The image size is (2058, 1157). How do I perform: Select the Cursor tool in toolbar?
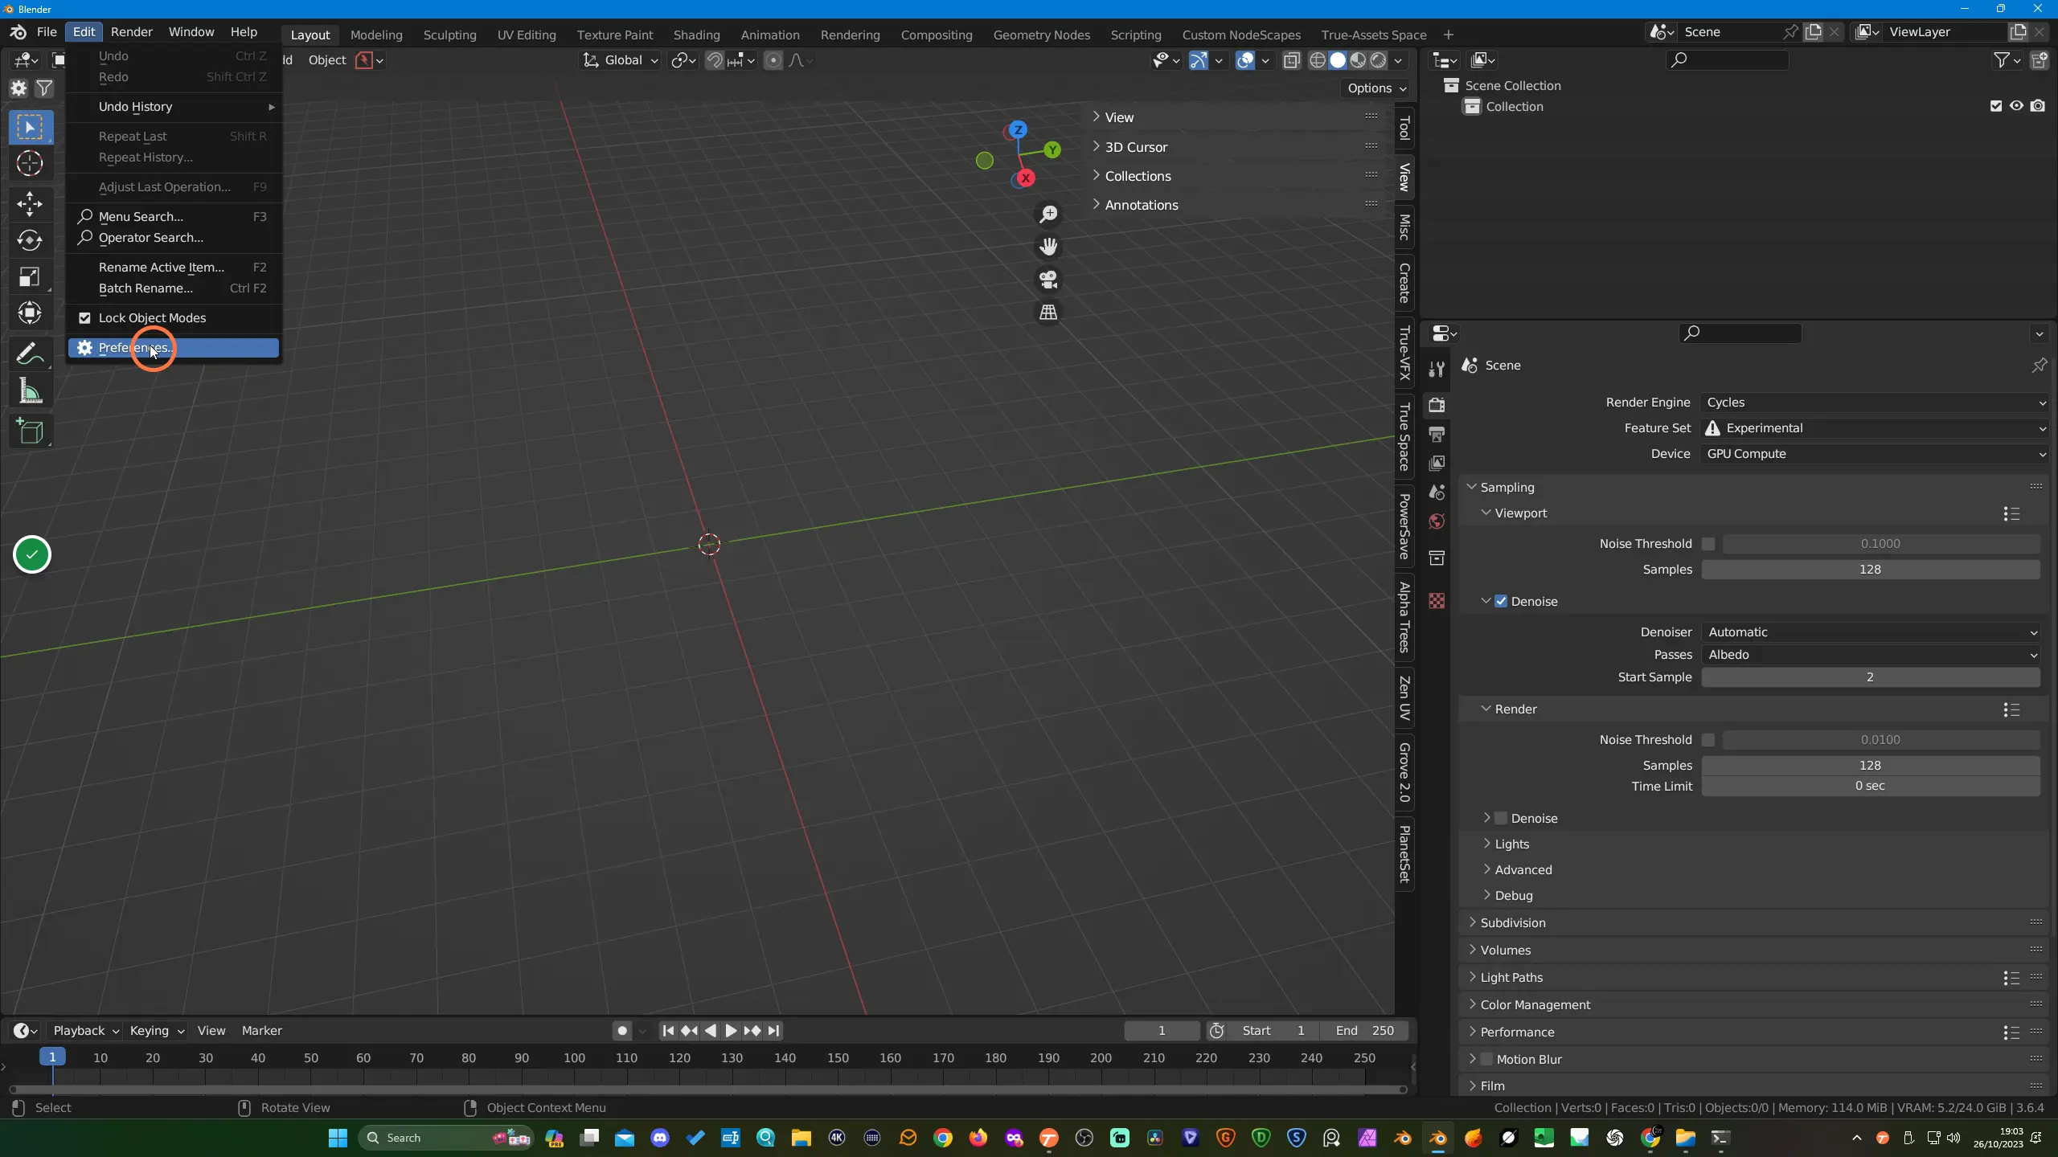click(x=30, y=164)
